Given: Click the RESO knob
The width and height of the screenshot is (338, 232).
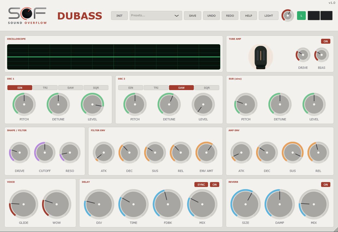Looking at the screenshot, I should pos(70,153).
